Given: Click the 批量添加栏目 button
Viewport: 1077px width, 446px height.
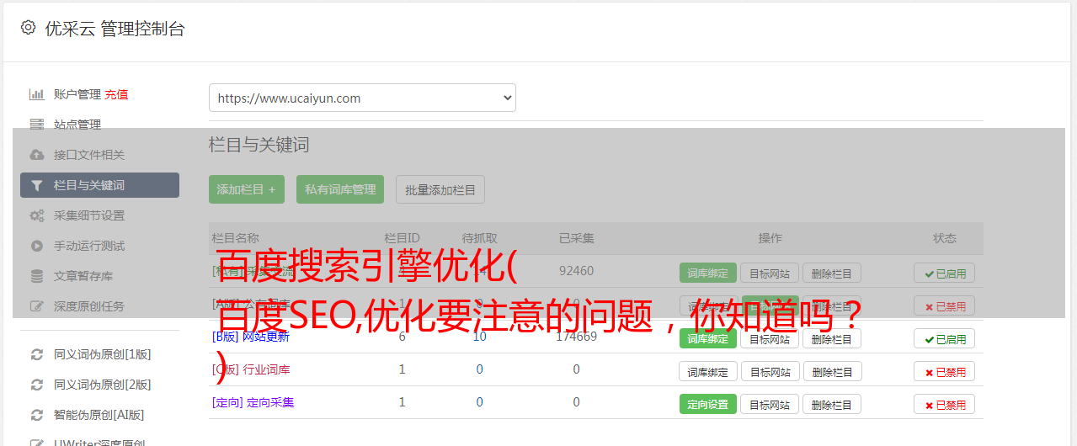Looking at the screenshot, I should click(x=440, y=189).
